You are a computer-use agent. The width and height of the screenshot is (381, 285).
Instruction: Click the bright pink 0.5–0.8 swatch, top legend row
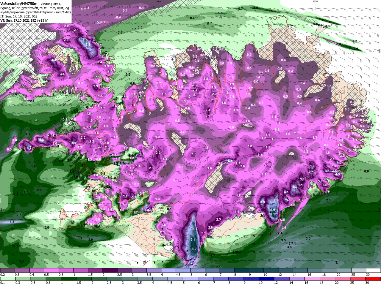51,270
